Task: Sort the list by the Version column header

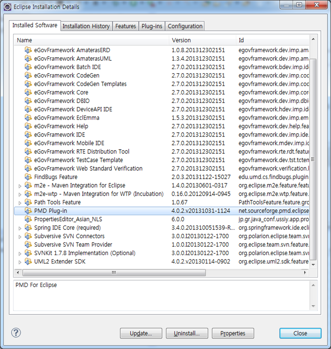Action: (x=202, y=40)
